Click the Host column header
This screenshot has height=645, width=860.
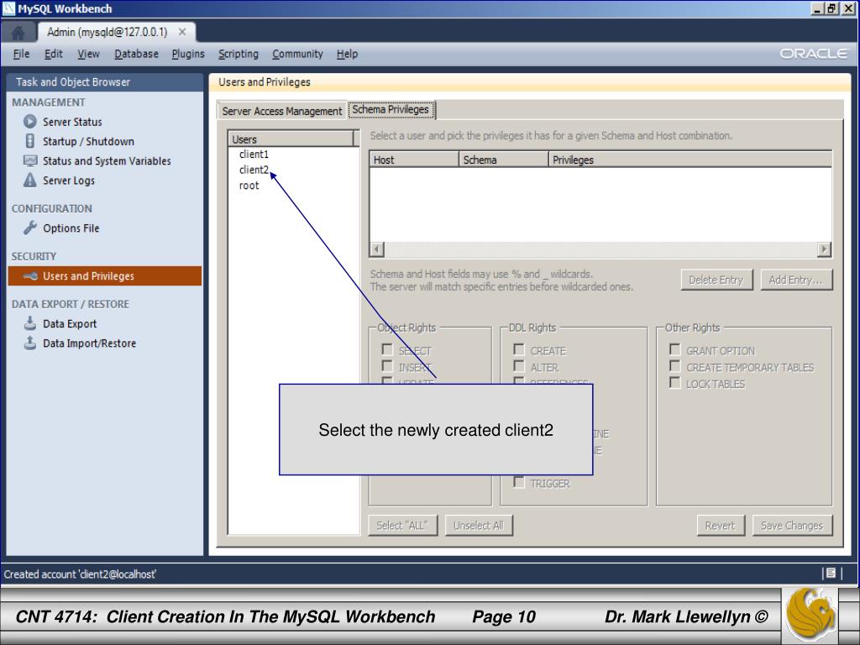tap(414, 160)
